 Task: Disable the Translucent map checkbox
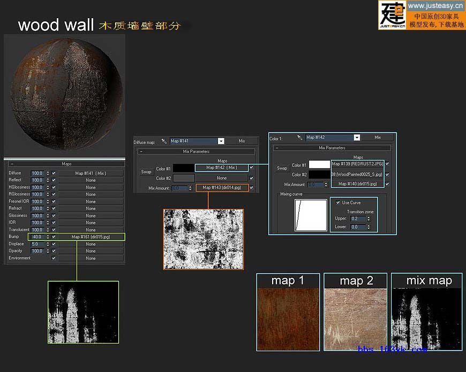(54, 230)
